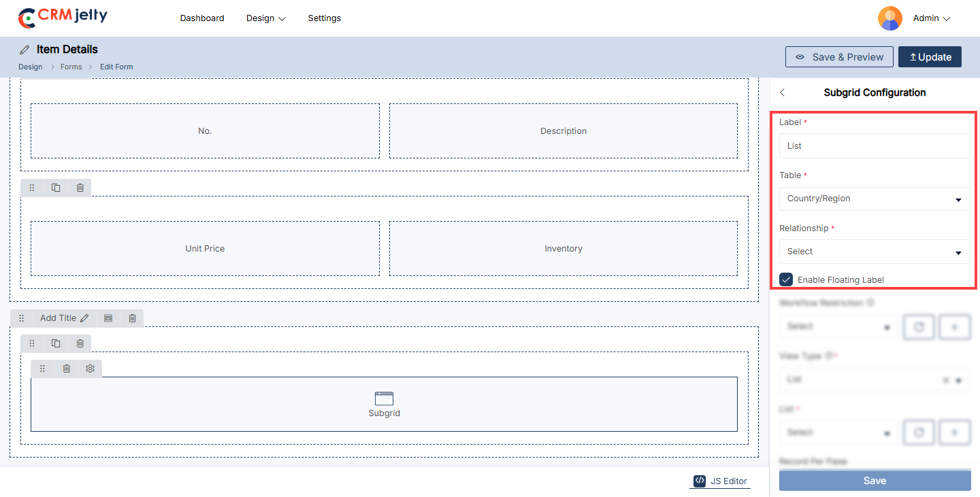This screenshot has width=980, height=497.
Task: Click the pencil icon next to Add Title
Action: pos(84,318)
